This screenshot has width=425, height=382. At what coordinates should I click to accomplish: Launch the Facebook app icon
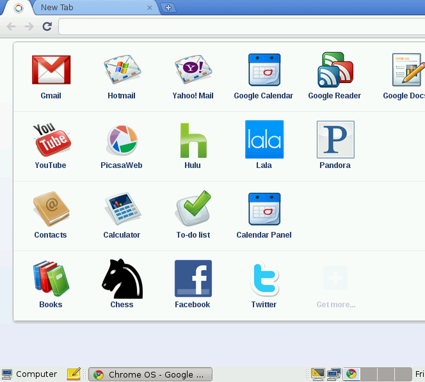pos(193,279)
